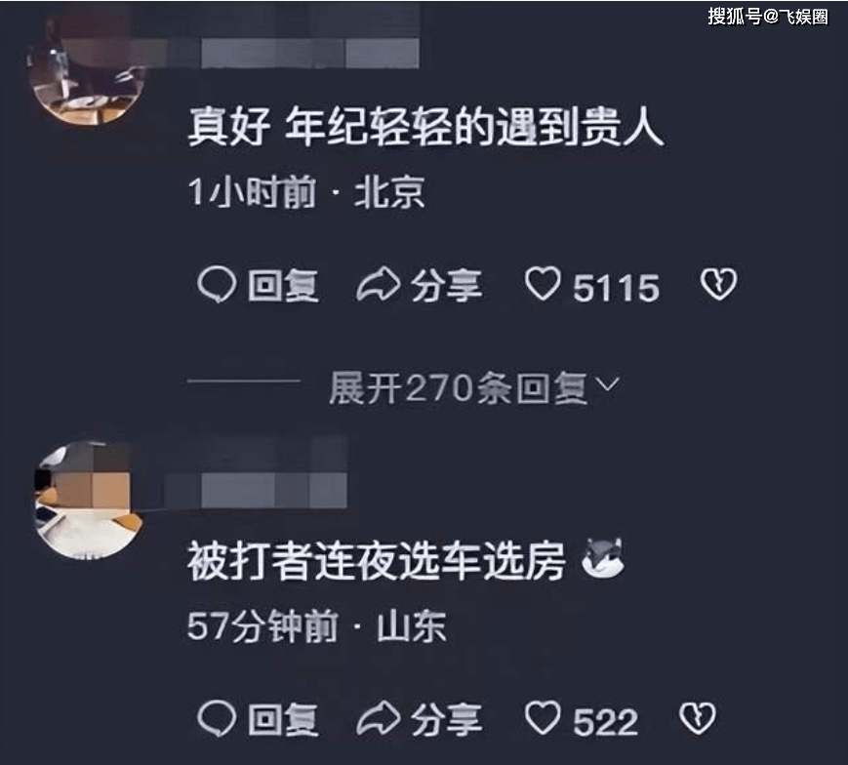This screenshot has width=848, height=765.
Task: Tap broken heart on second comment
Action: tap(697, 718)
